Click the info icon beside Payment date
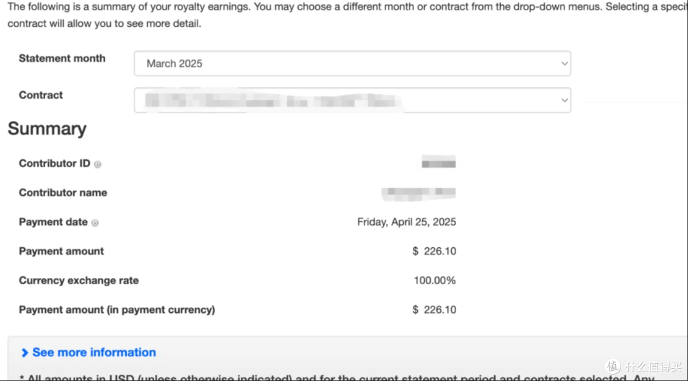Screen dimensions: 688x381 click(x=95, y=223)
